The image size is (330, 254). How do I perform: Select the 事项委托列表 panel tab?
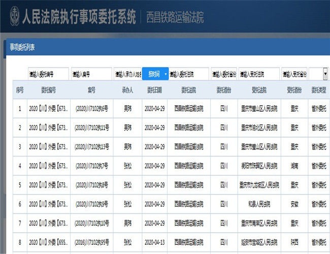click(x=22, y=48)
